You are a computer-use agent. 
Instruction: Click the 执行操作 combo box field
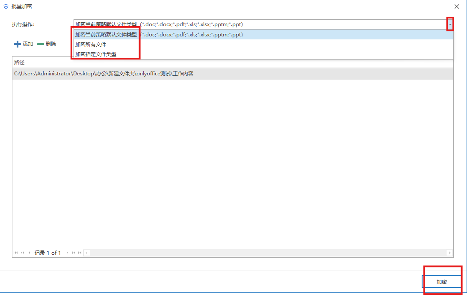pos(257,24)
